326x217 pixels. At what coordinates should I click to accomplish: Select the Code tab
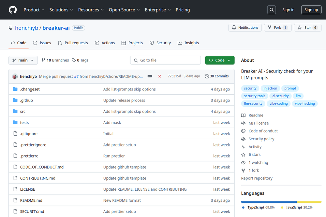19,43
